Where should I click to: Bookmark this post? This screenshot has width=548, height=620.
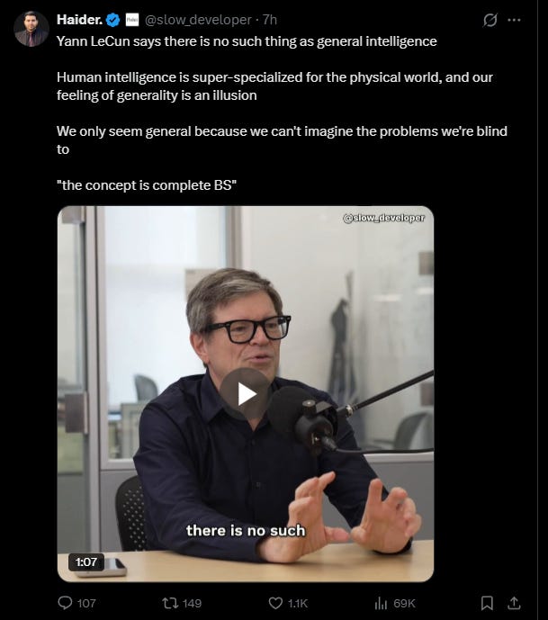[487, 603]
